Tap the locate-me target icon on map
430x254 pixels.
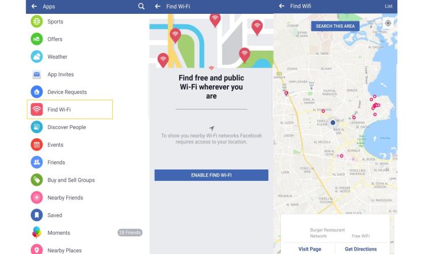pyautogui.click(x=388, y=23)
